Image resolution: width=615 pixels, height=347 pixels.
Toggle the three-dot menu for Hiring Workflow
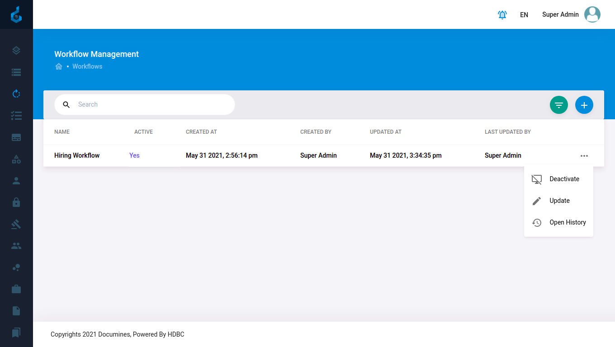(x=584, y=156)
